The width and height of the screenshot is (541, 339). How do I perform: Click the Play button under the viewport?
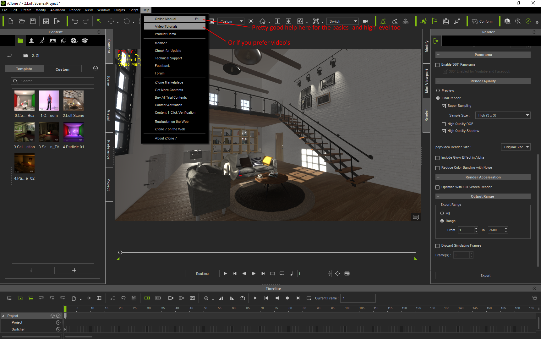[225, 274]
